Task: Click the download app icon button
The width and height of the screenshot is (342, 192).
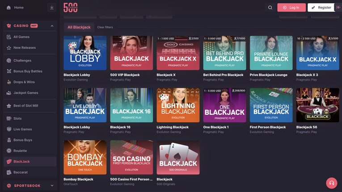Action: (52, 8)
